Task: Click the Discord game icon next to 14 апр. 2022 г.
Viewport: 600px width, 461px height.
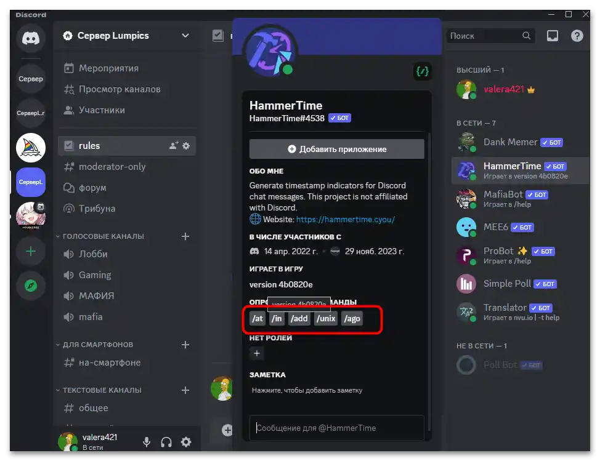Action: pyautogui.click(x=254, y=251)
